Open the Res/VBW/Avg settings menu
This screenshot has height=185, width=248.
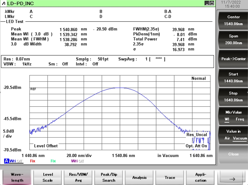[78, 177]
